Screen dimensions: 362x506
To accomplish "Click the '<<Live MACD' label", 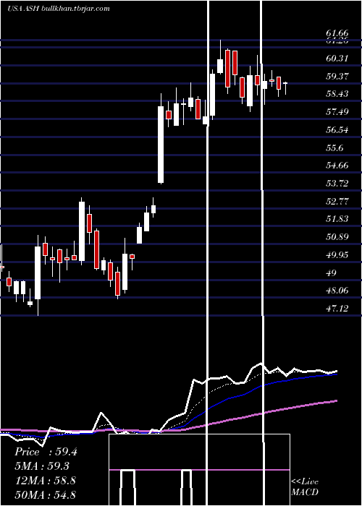I will [305, 486].
